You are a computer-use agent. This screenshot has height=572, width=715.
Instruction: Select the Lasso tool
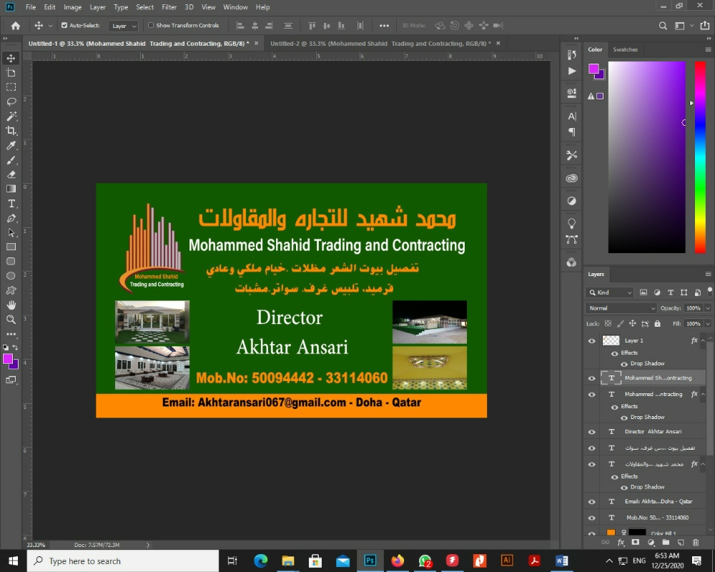click(11, 102)
